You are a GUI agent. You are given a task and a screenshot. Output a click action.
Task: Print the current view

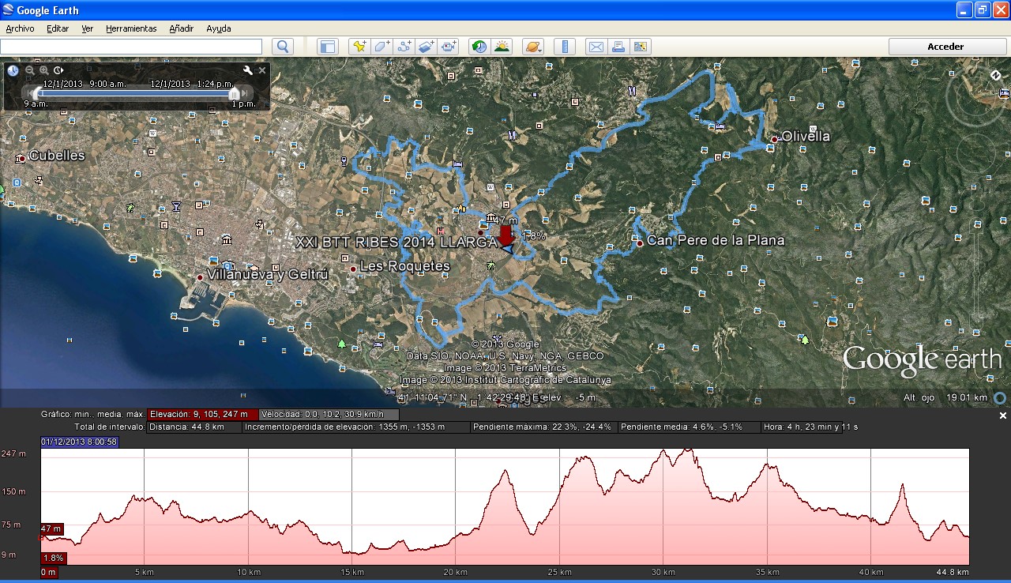pyautogui.click(x=618, y=47)
